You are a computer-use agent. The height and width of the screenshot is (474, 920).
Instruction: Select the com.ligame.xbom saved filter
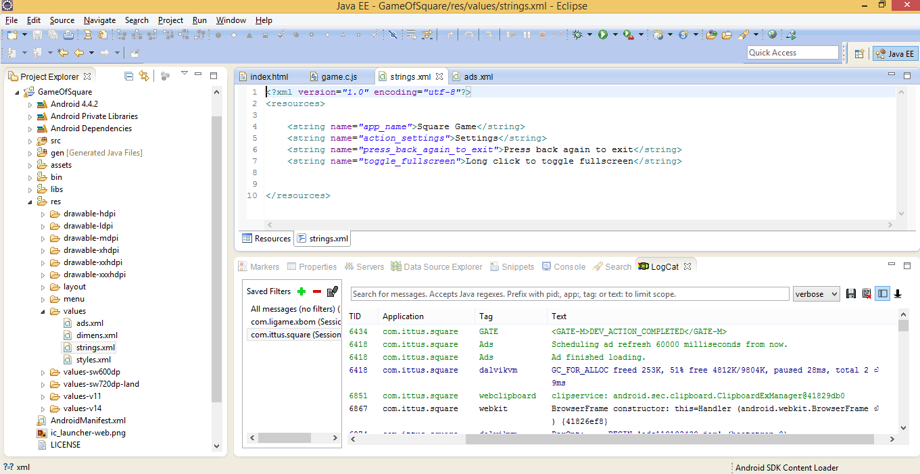point(295,322)
